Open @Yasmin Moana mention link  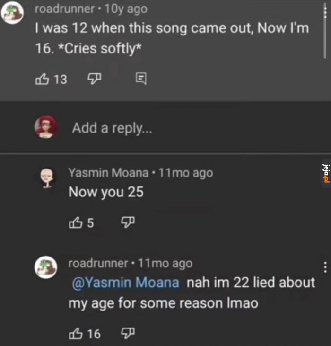click(x=125, y=283)
